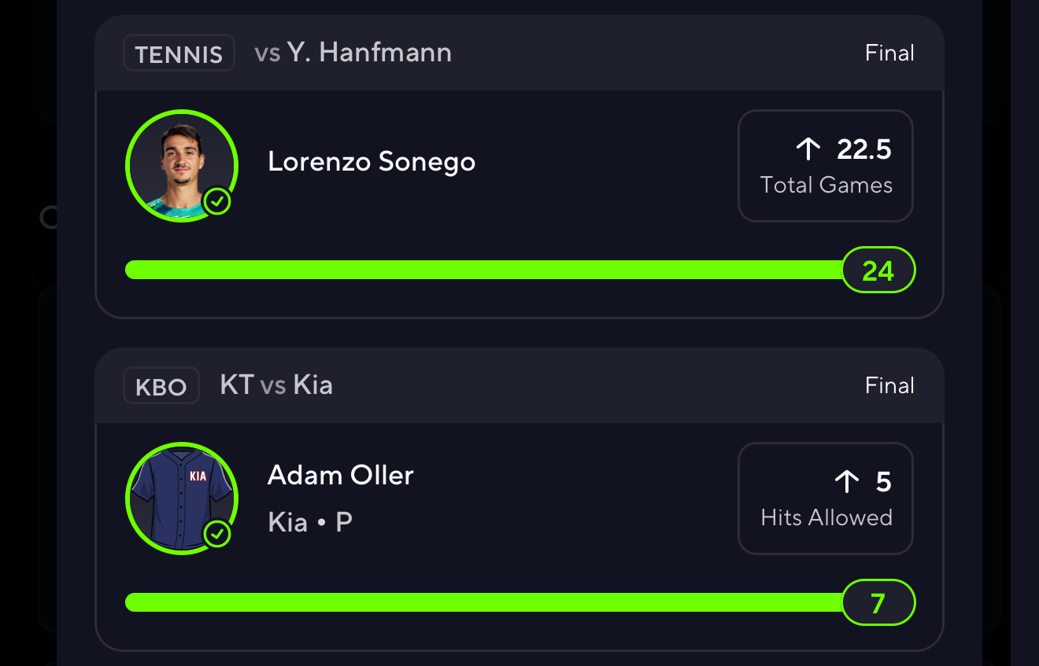The height and width of the screenshot is (666, 1039).
Task: Click the green checkmark on Sonego's photo
Action: point(218,202)
